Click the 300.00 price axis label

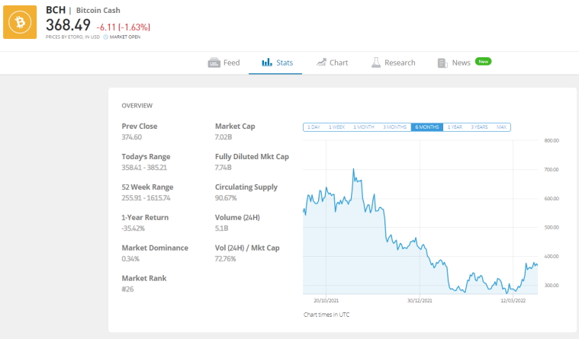[552, 285]
